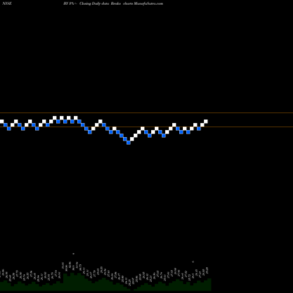Click the upper orange horizontal level line
The height and width of the screenshot is (293, 293).
tap(146, 113)
